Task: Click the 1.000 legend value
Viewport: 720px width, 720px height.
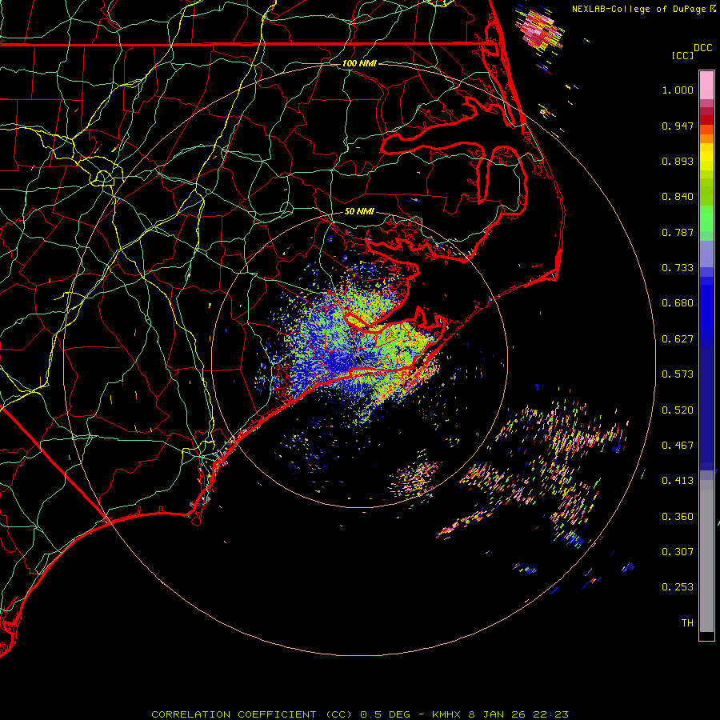Action: (678, 90)
